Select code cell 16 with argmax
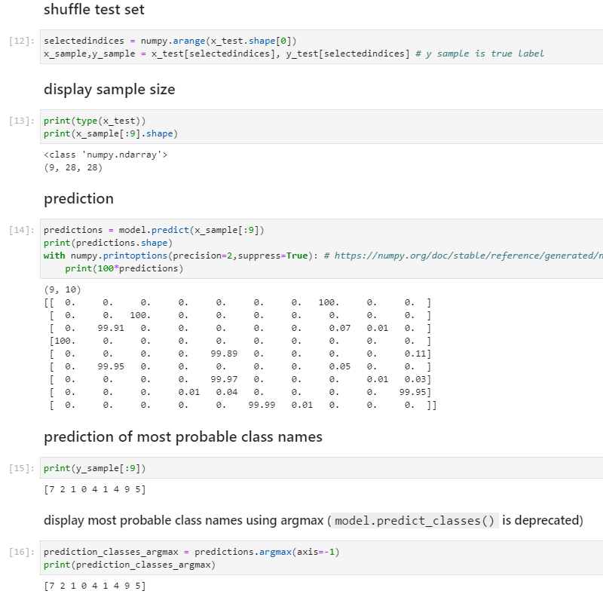The width and height of the screenshot is (603, 597). pyautogui.click(x=322, y=558)
